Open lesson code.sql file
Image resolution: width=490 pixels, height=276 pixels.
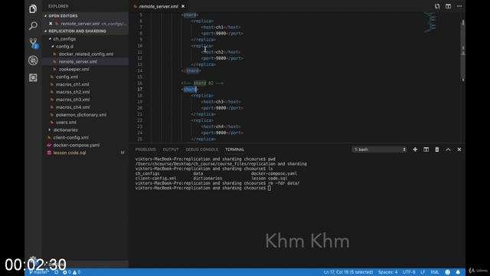[70, 153]
